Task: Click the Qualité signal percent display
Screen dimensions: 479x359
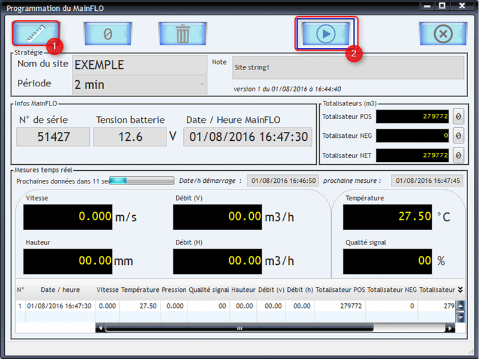Action: tap(387, 261)
